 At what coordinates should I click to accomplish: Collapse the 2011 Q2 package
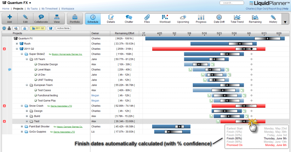pyautogui.click(x=17, y=49)
